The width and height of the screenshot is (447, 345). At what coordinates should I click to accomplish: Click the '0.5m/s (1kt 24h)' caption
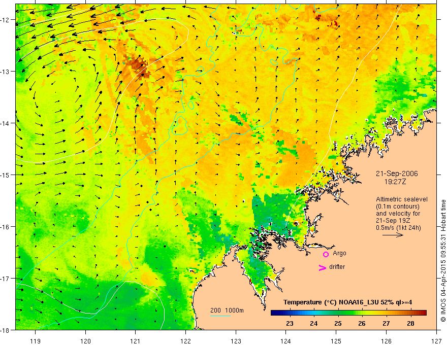[398, 228]
